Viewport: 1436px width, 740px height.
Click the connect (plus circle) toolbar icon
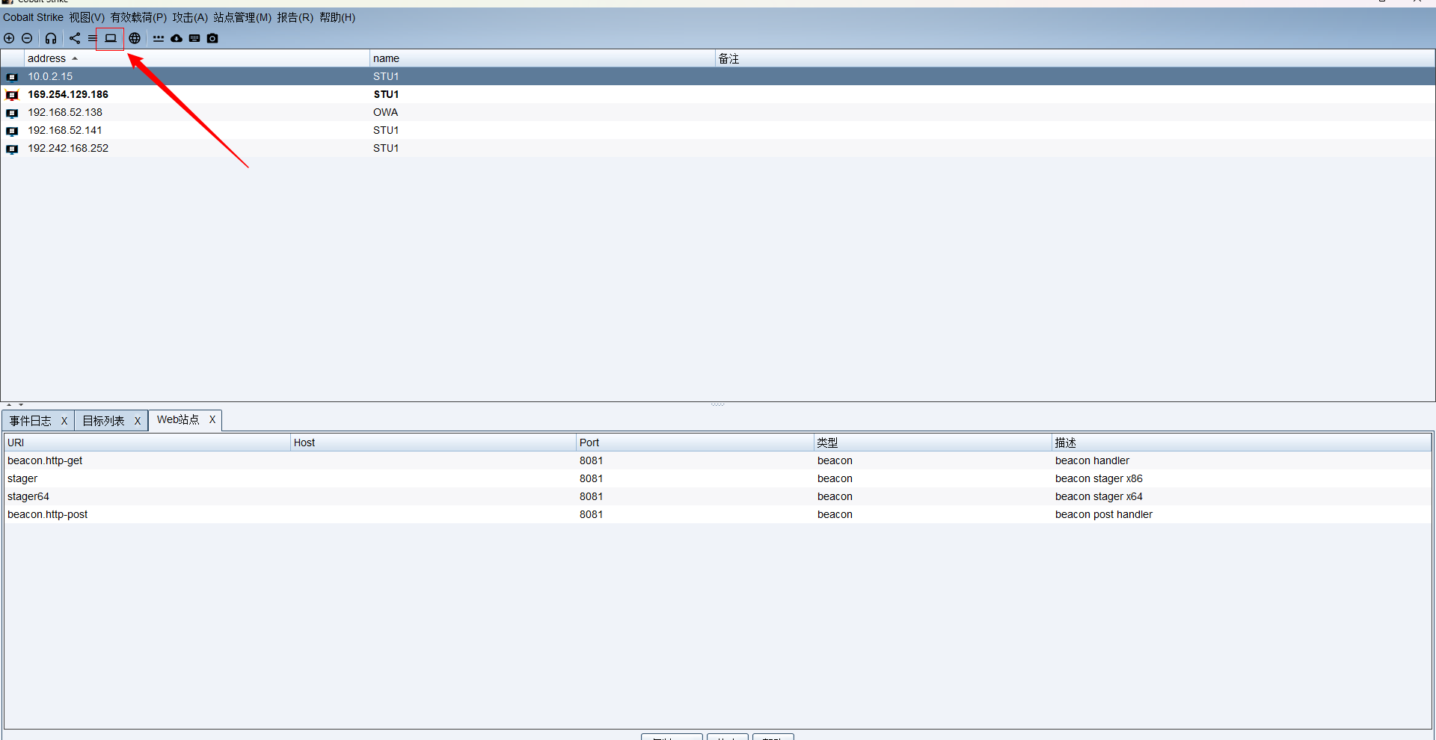[x=9, y=38]
